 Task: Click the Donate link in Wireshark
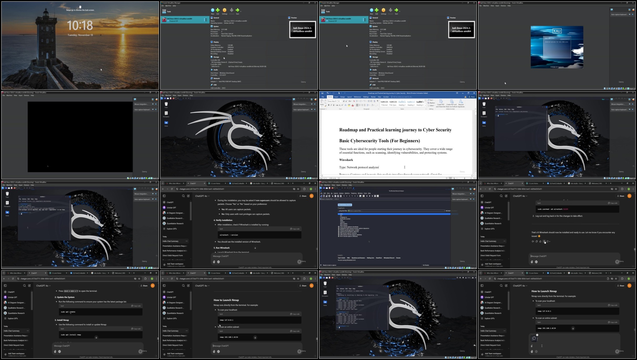398,258
